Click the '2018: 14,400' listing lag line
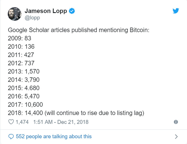The width and height of the screenshot is (187, 144). click(x=76, y=113)
